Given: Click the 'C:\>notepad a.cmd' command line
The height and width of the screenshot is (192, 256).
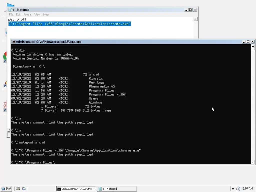Looking at the screenshot, I should click(x=28, y=142).
